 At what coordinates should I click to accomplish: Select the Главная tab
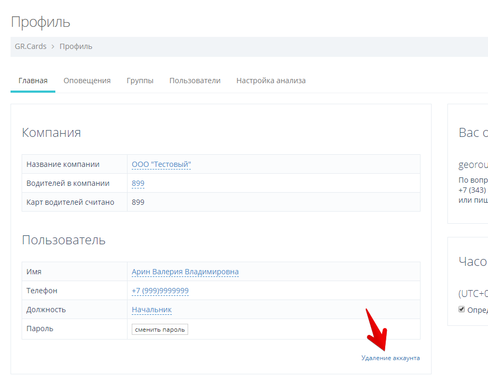33,81
